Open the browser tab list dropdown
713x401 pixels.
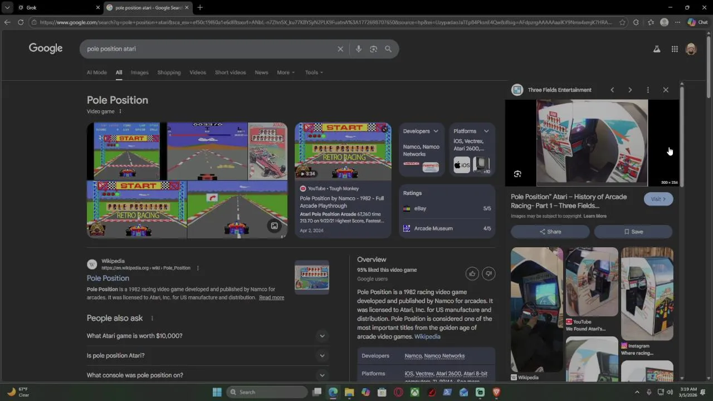pos(7,7)
